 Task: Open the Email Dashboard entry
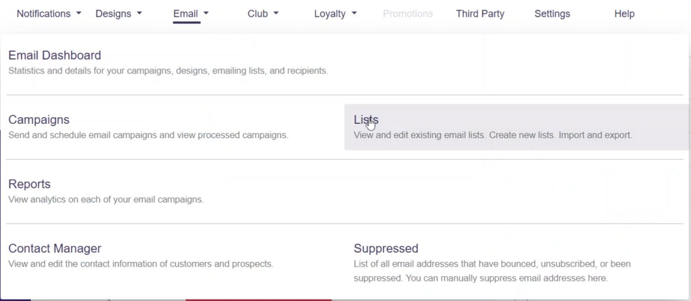tap(55, 55)
